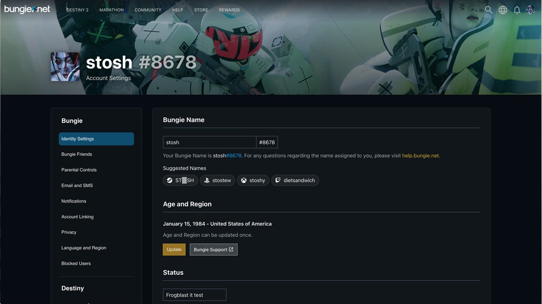This screenshot has height=304, width=542.
Task: Choose the Steam suggested name chip
Action: tap(180, 181)
